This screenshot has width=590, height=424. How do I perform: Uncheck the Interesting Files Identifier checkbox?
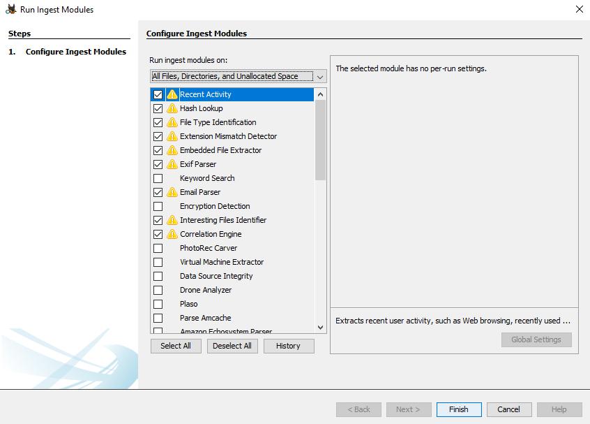158,220
